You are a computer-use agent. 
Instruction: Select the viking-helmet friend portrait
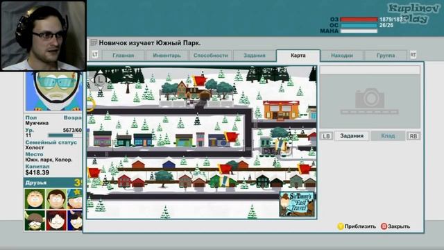[35, 220]
